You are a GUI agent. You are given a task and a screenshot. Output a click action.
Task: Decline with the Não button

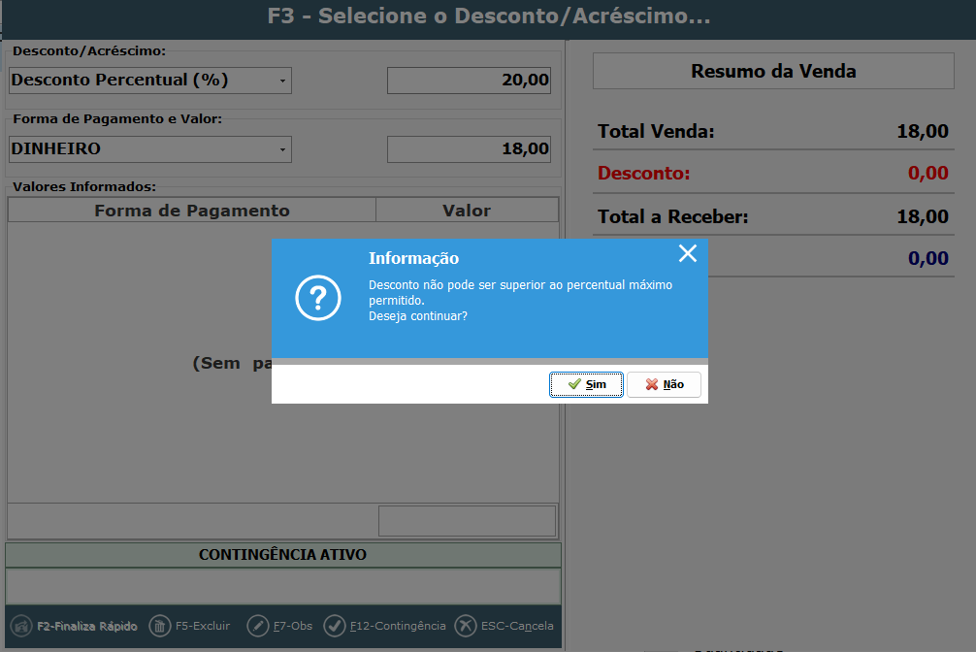[x=664, y=384]
